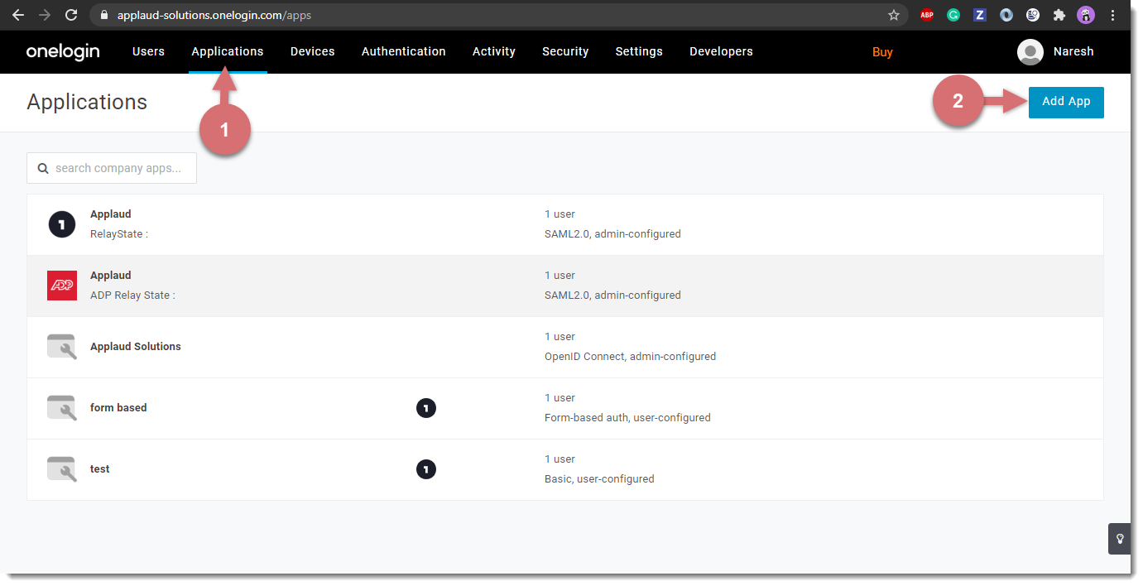The image size is (1143, 586).
Task: Open the Activity menu
Action: [x=494, y=51]
